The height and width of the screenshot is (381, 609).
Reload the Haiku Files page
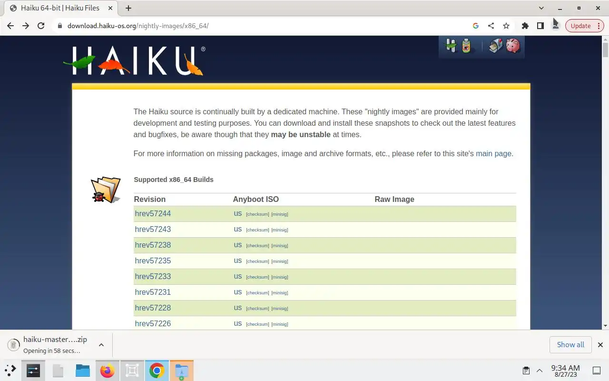tap(41, 26)
